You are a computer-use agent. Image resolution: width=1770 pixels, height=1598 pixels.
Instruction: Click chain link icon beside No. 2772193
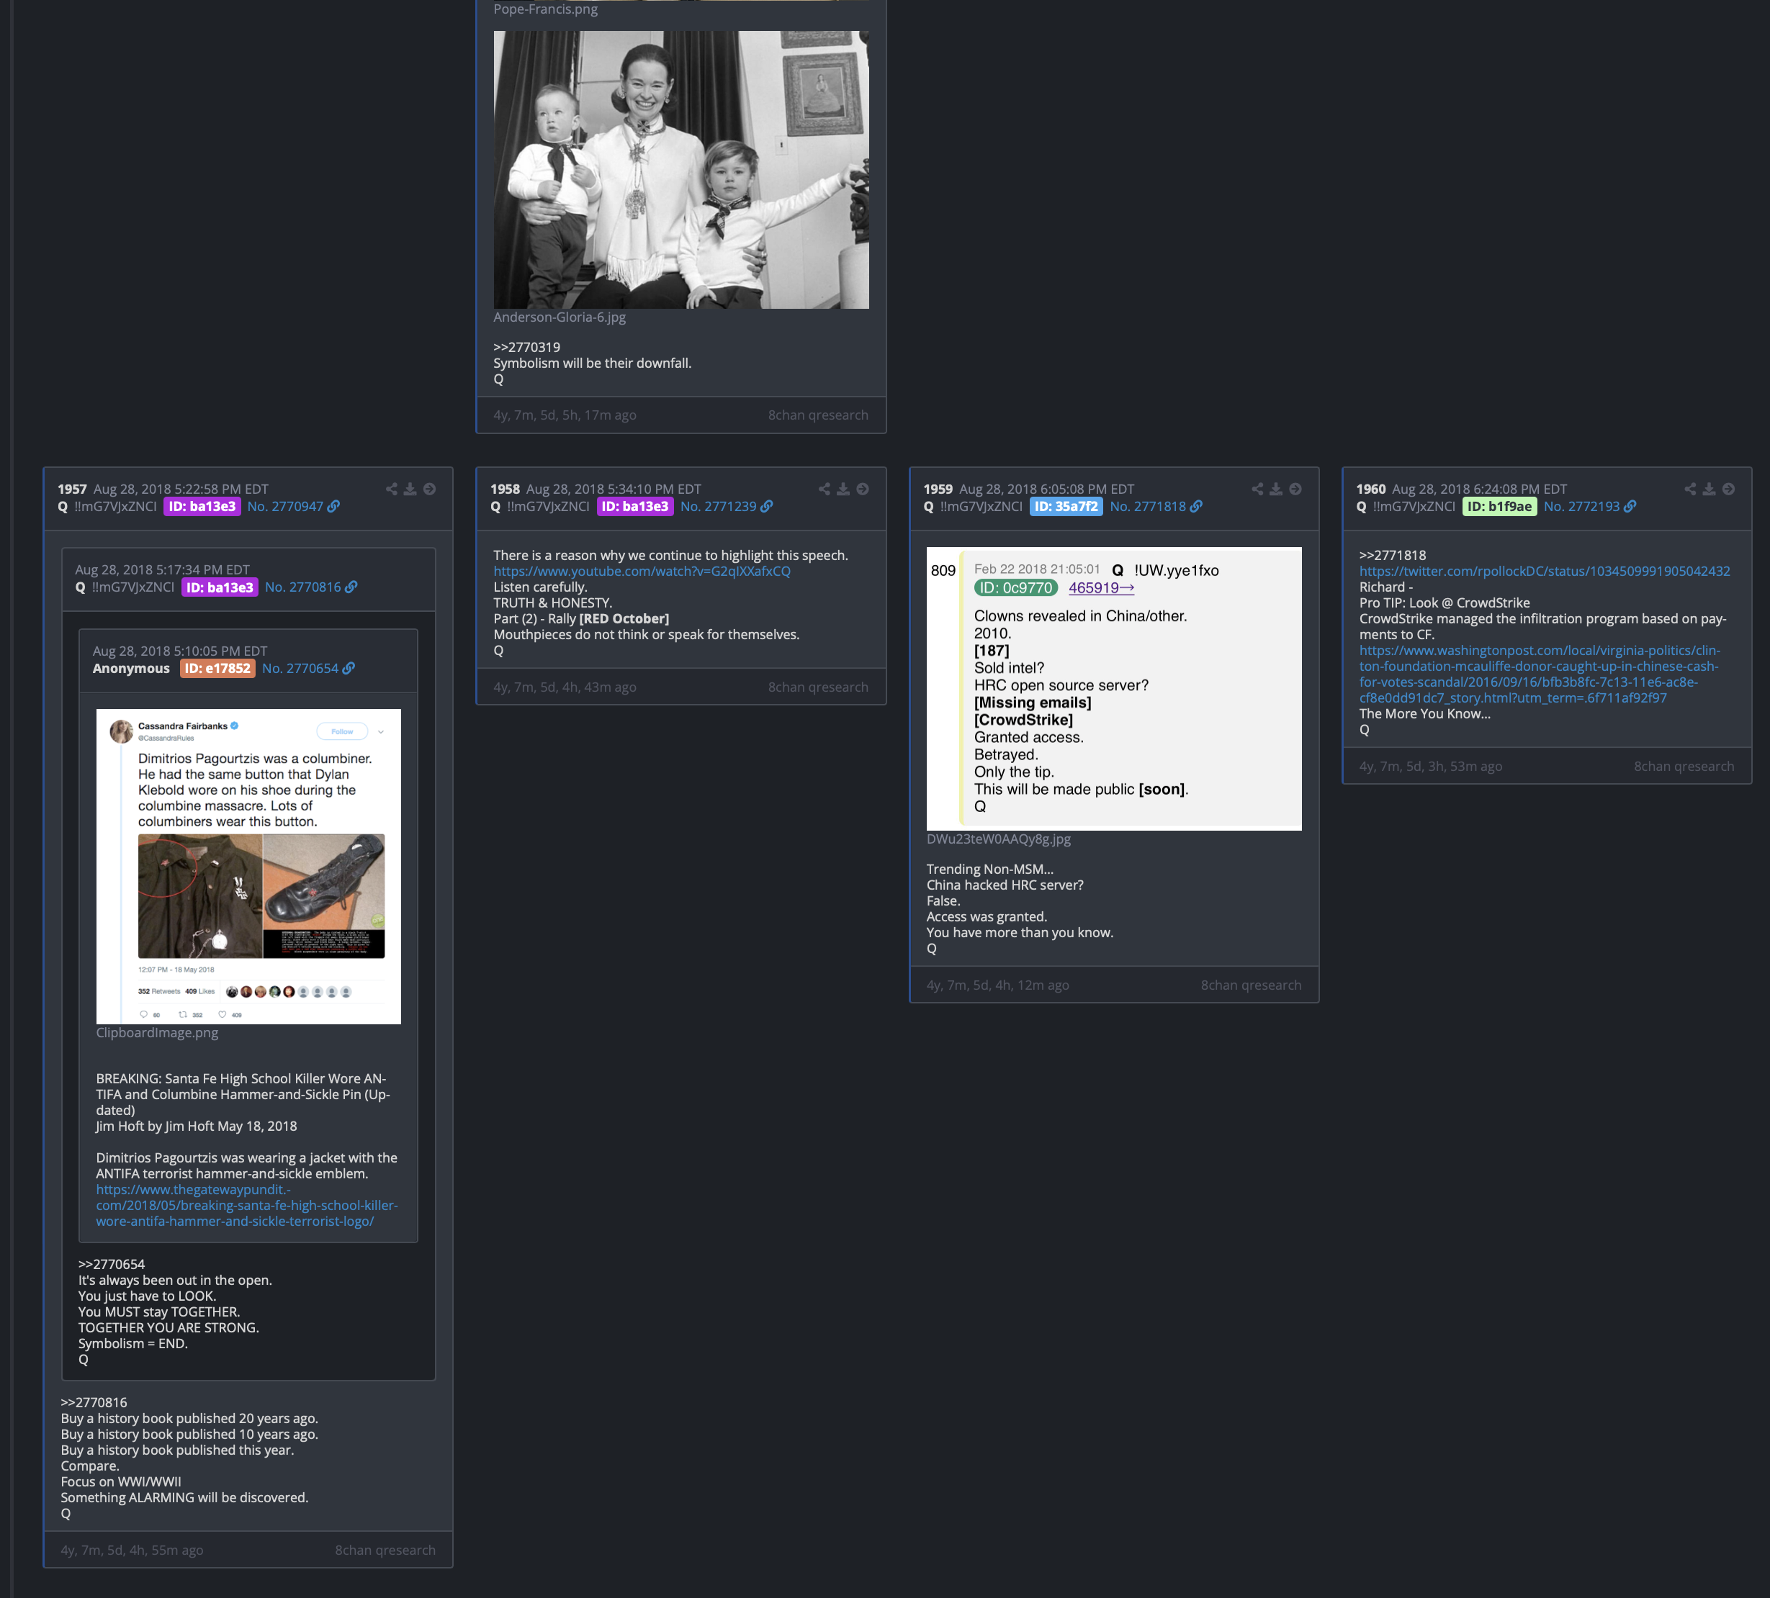1630,506
